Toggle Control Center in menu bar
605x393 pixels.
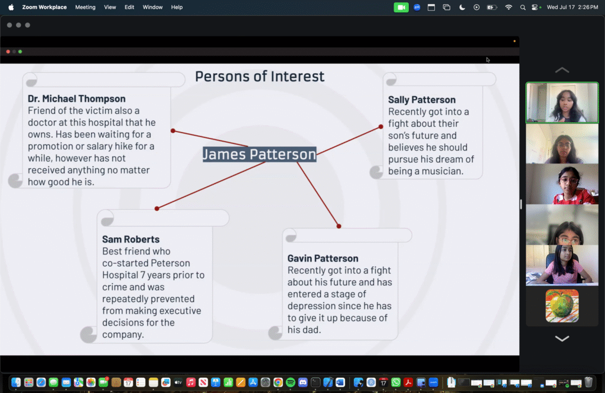536,7
